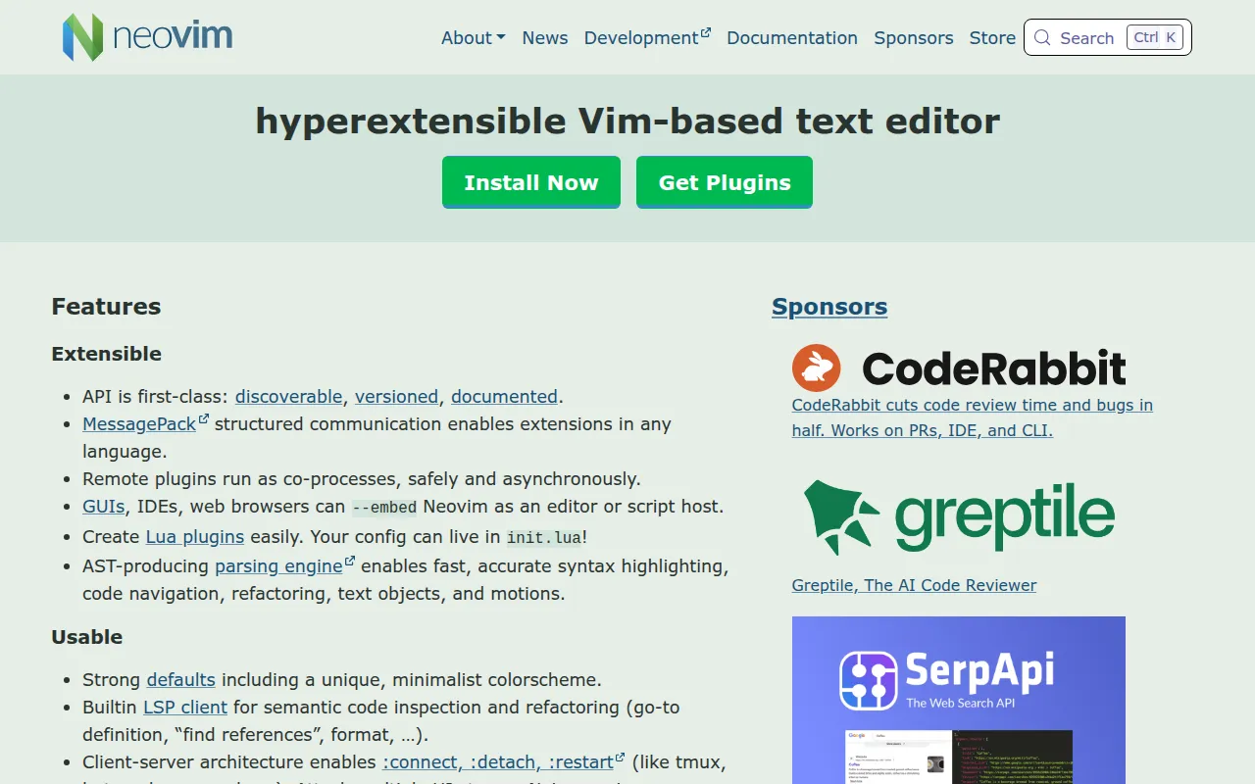Follow the 'discoverable' API link
This screenshot has height=784, width=1255.
click(289, 397)
